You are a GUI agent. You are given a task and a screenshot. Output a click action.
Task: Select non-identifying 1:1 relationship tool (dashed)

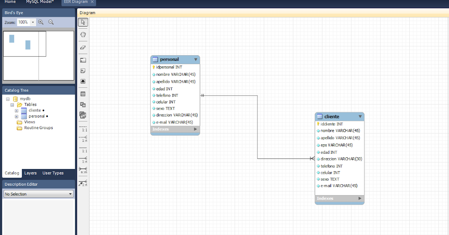click(x=83, y=128)
